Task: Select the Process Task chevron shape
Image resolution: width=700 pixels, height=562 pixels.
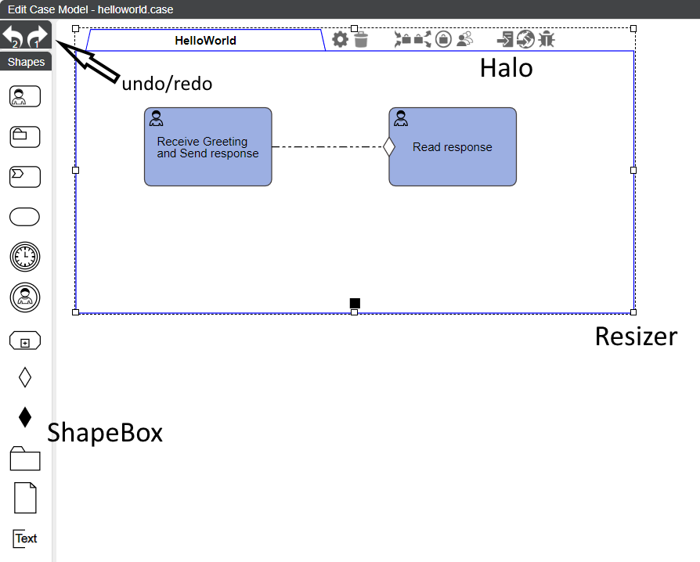Action: [x=25, y=177]
